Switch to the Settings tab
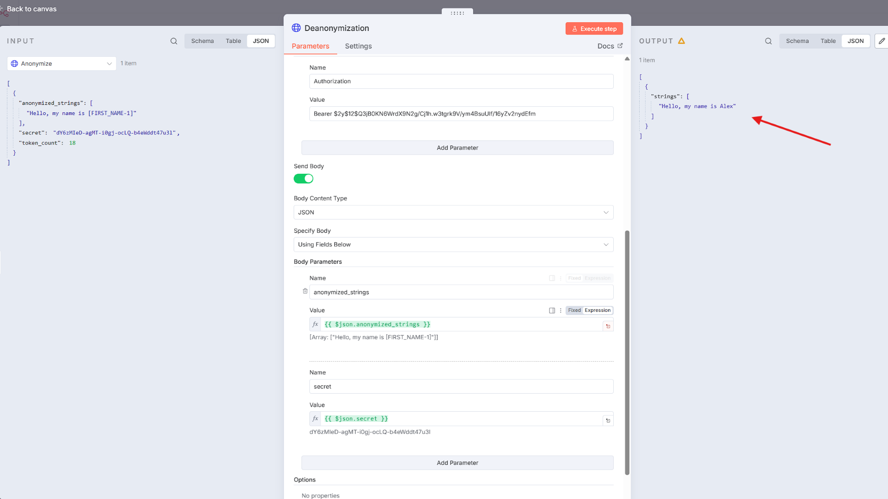Viewport: 888px width, 499px height. pos(358,46)
